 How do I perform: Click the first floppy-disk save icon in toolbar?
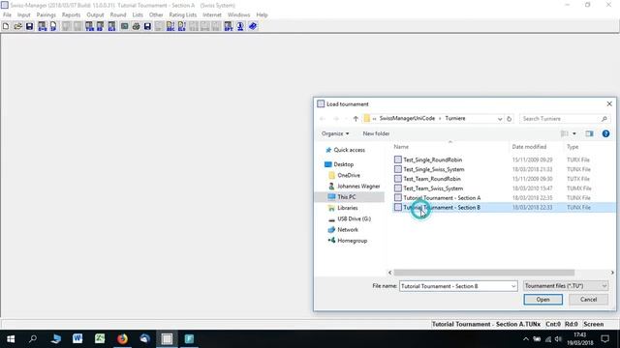pos(30,26)
